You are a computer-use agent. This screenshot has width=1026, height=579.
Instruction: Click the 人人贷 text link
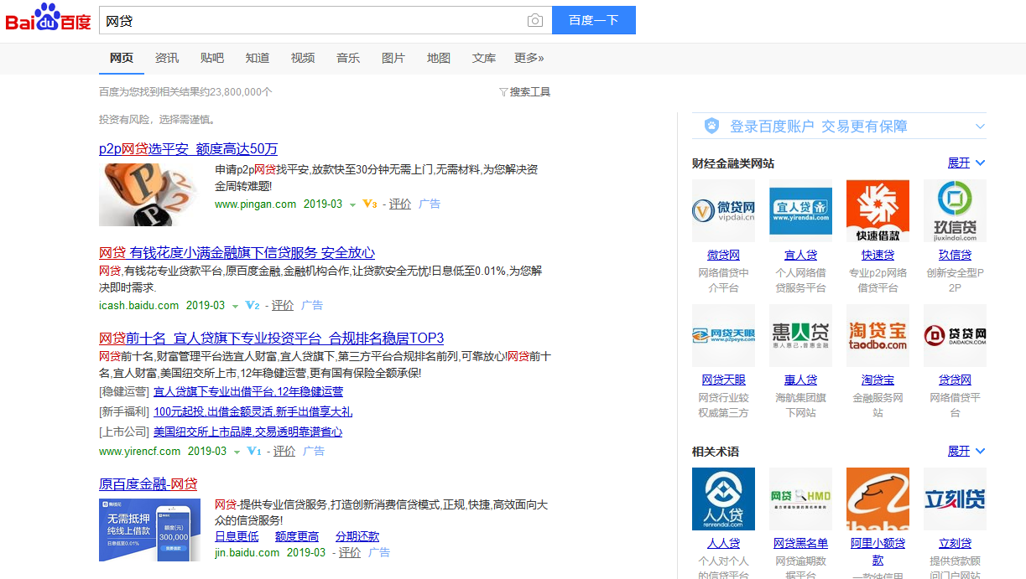pyautogui.click(x=723, y=543)
